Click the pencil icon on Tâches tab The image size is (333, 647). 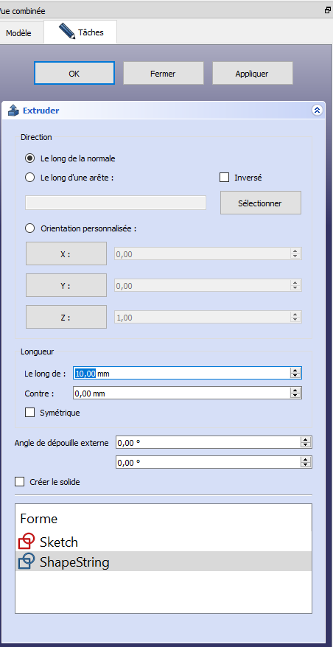[x=67, y=32]
